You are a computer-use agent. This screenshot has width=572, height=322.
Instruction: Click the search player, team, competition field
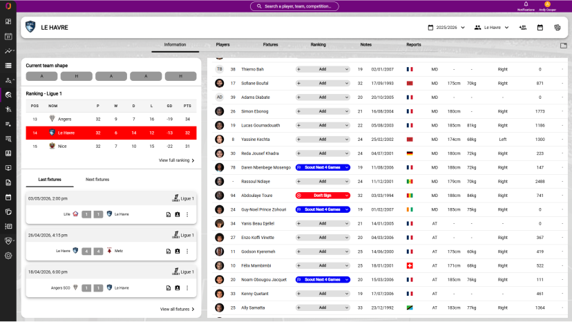(x=294, y=6)
